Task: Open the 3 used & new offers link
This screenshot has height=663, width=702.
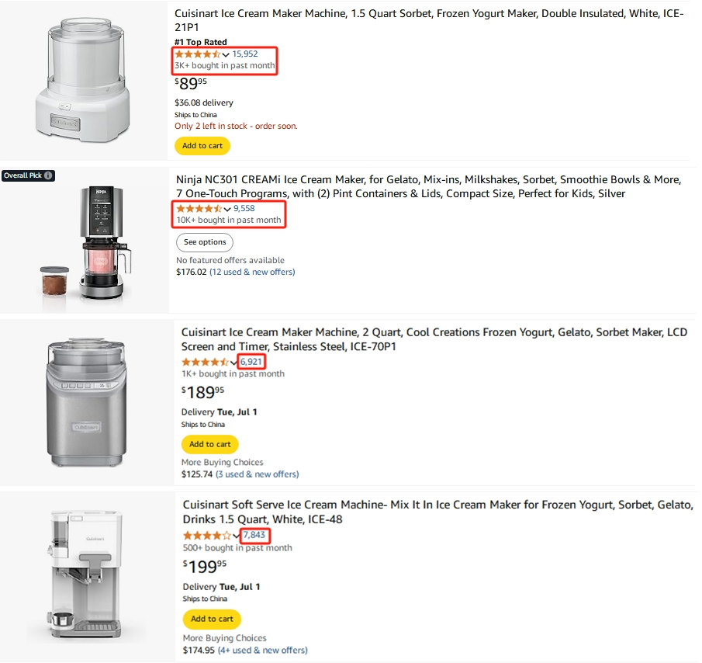Action: click(x=258, y=474)
